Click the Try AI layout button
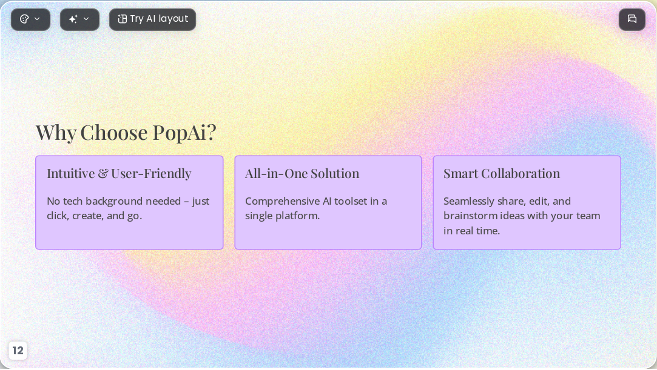657x370 pixels. click(x=152, y=19)
